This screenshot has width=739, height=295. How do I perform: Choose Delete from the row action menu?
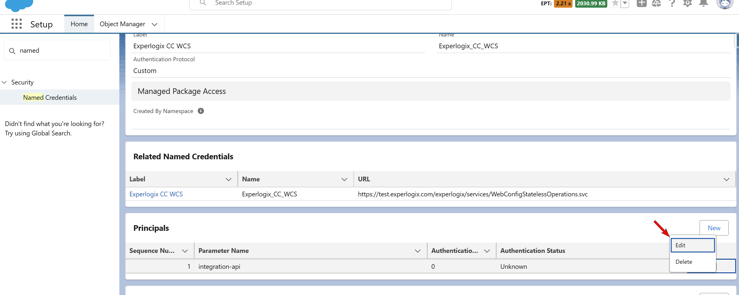[x=693, y=262]
